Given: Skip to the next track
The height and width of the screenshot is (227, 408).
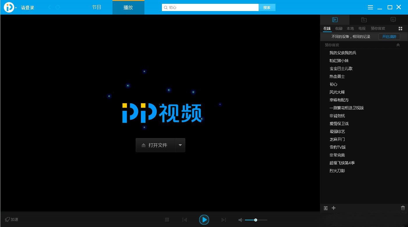Looking at the screenshot, I should [x=224, y=220].
